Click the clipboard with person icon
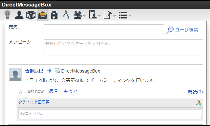The width and height of the screenshot is (210, 126). pyautogui.click(x=93, y=15)
